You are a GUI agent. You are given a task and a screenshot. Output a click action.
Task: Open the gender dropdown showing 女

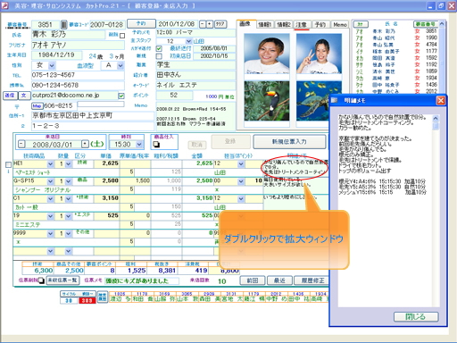tap(52, 65)
